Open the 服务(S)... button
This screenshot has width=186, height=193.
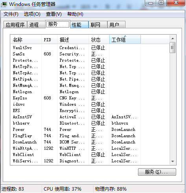pyautogui.click(x=157, y=172)
